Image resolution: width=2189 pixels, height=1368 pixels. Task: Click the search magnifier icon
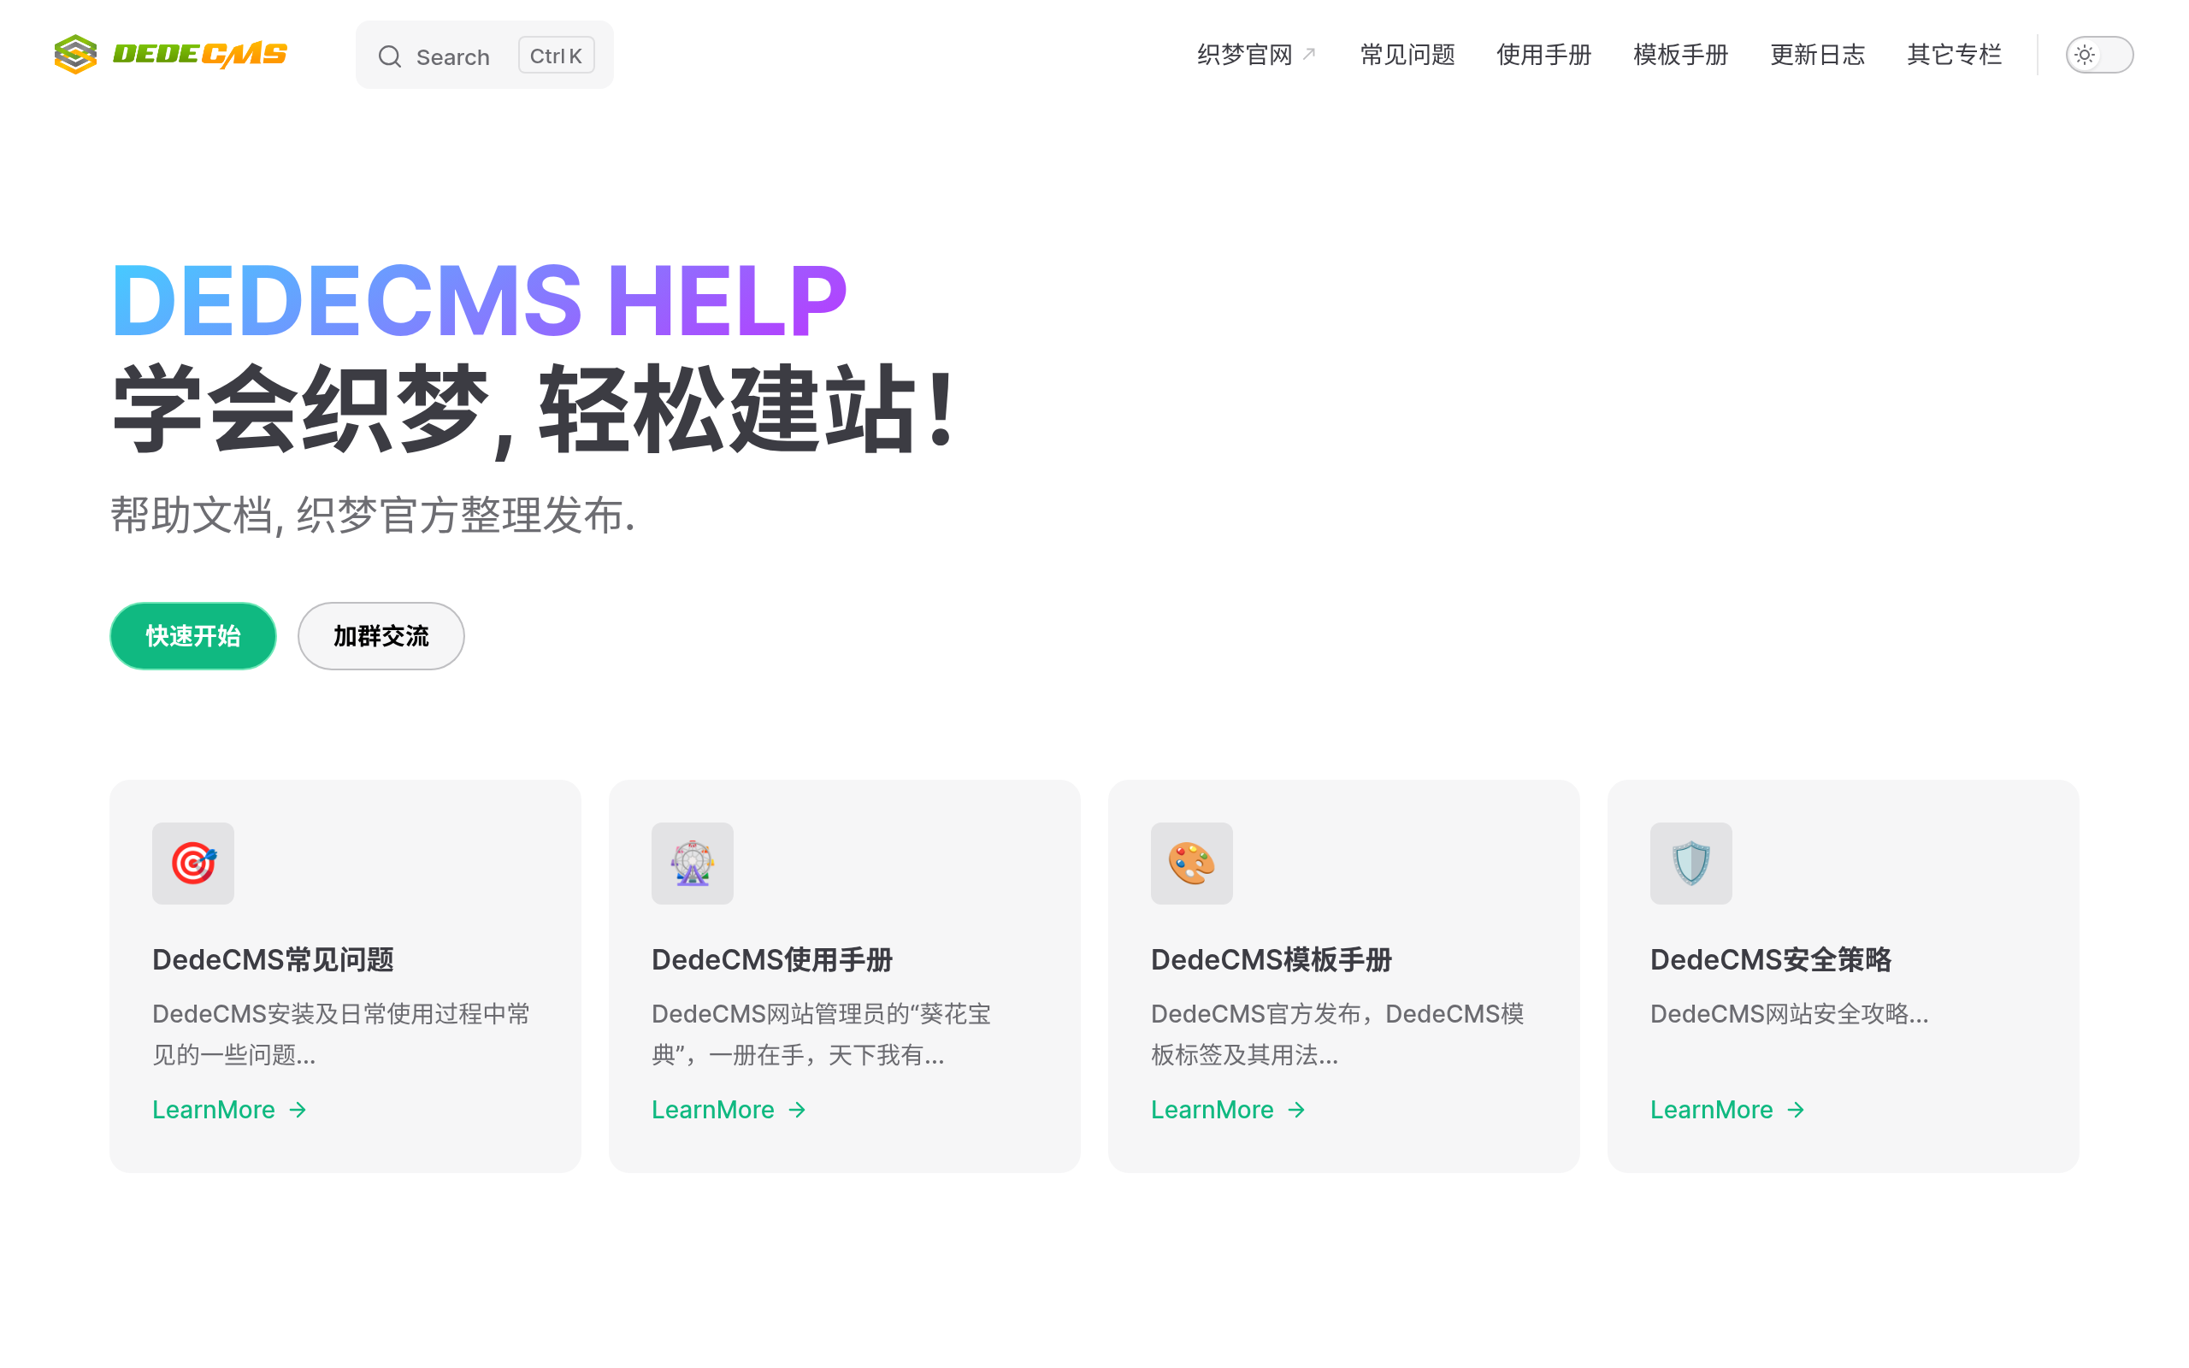point(390,56)
